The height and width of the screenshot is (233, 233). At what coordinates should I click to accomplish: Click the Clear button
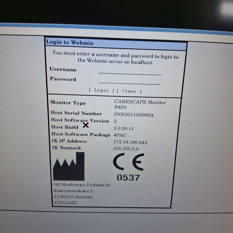[x=129, y=91]
